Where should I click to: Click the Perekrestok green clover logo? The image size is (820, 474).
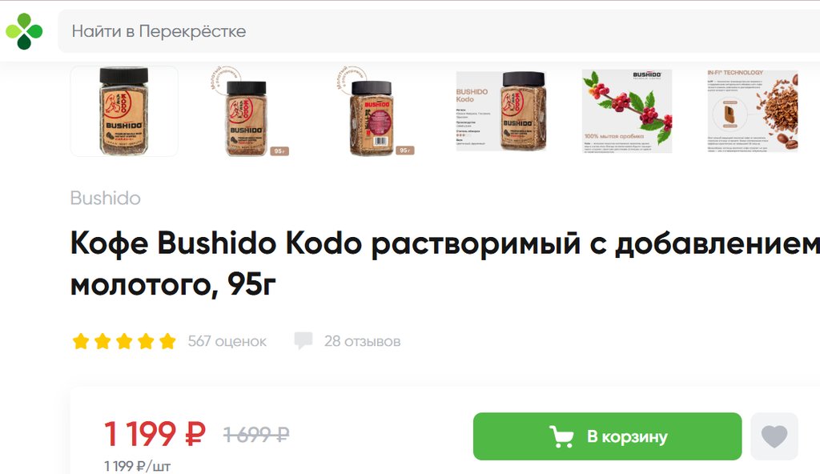pyautogui.click(x=23, y=31)
